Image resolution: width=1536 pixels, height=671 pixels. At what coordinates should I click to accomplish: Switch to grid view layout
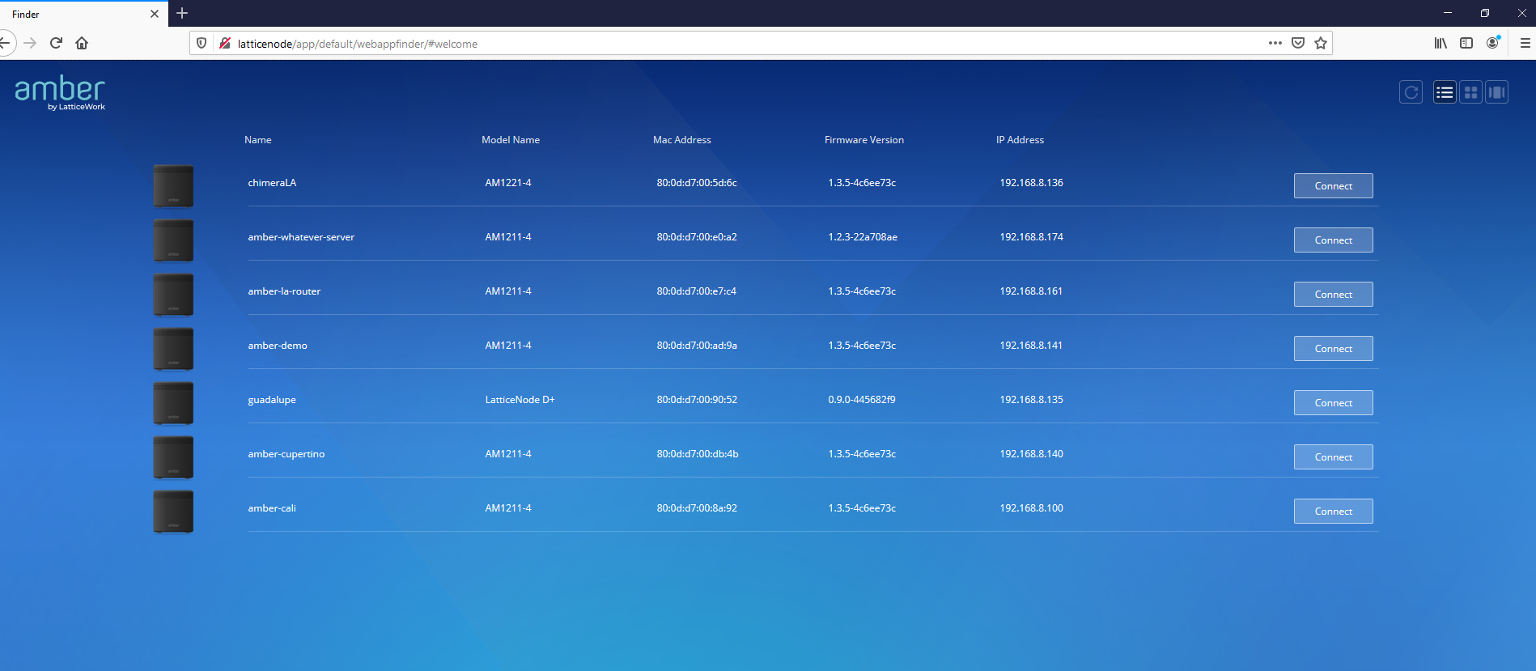(1470, 92)
